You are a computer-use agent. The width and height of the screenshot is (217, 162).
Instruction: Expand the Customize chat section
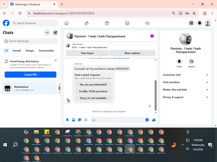185,75
